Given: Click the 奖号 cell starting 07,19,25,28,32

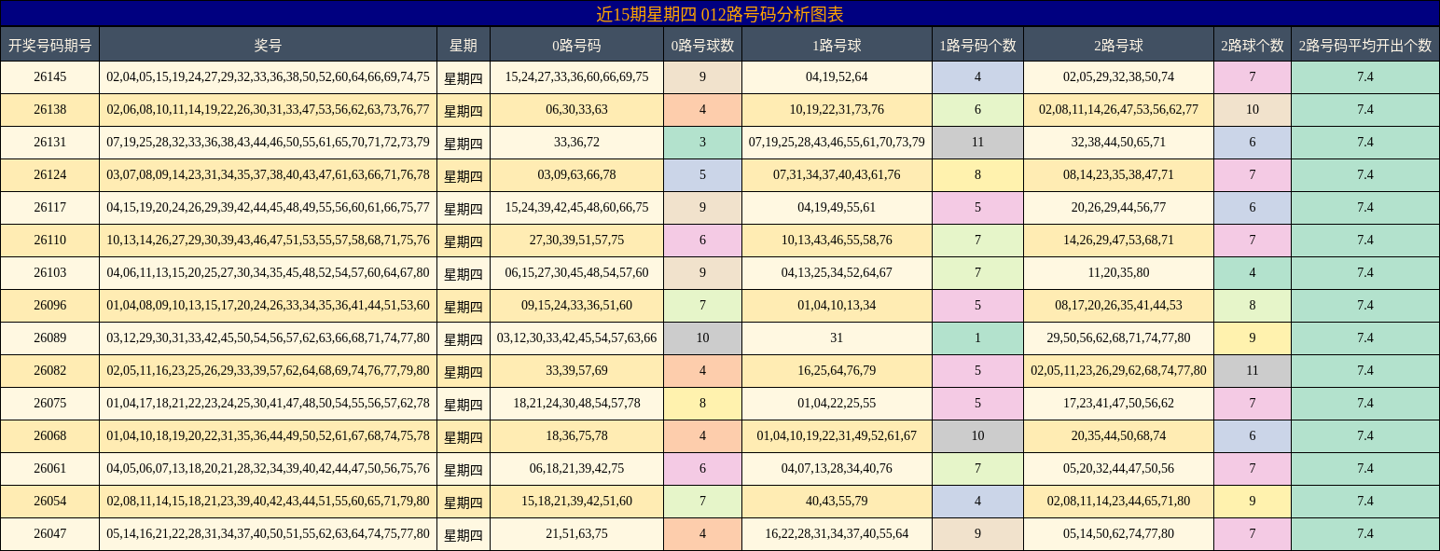Looking at the screenshot, I should (x=268, y=143).
